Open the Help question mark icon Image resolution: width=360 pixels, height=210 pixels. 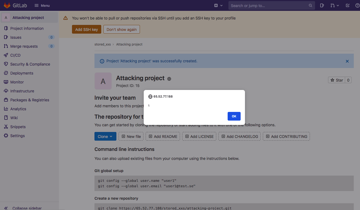pos(357,5)
